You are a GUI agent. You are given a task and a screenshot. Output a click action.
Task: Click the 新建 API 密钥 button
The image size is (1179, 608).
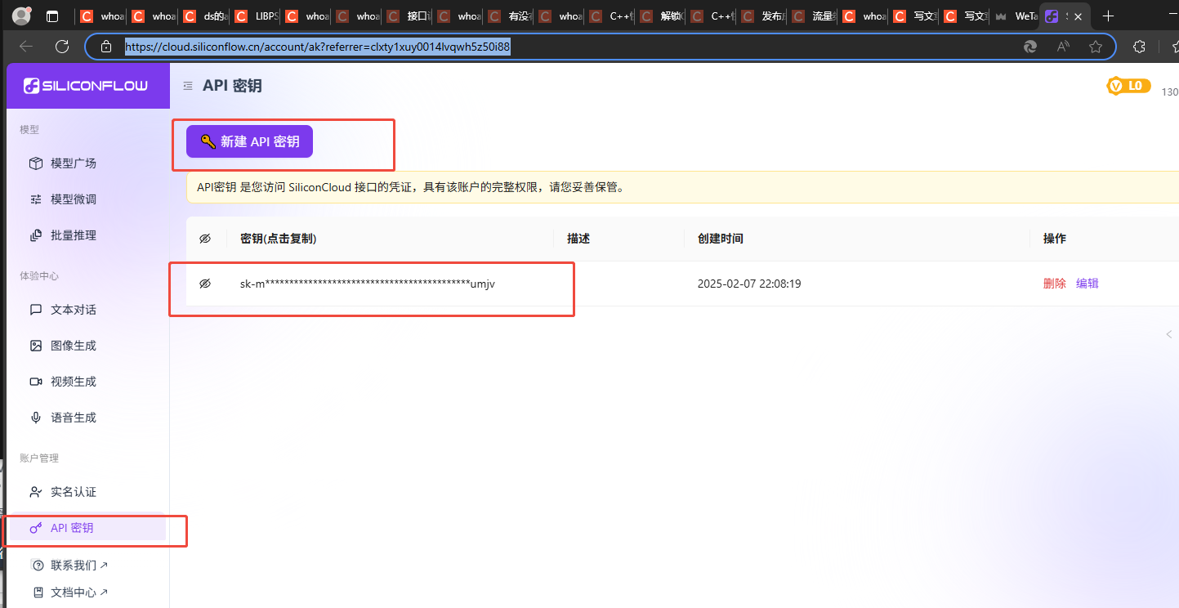249,141
